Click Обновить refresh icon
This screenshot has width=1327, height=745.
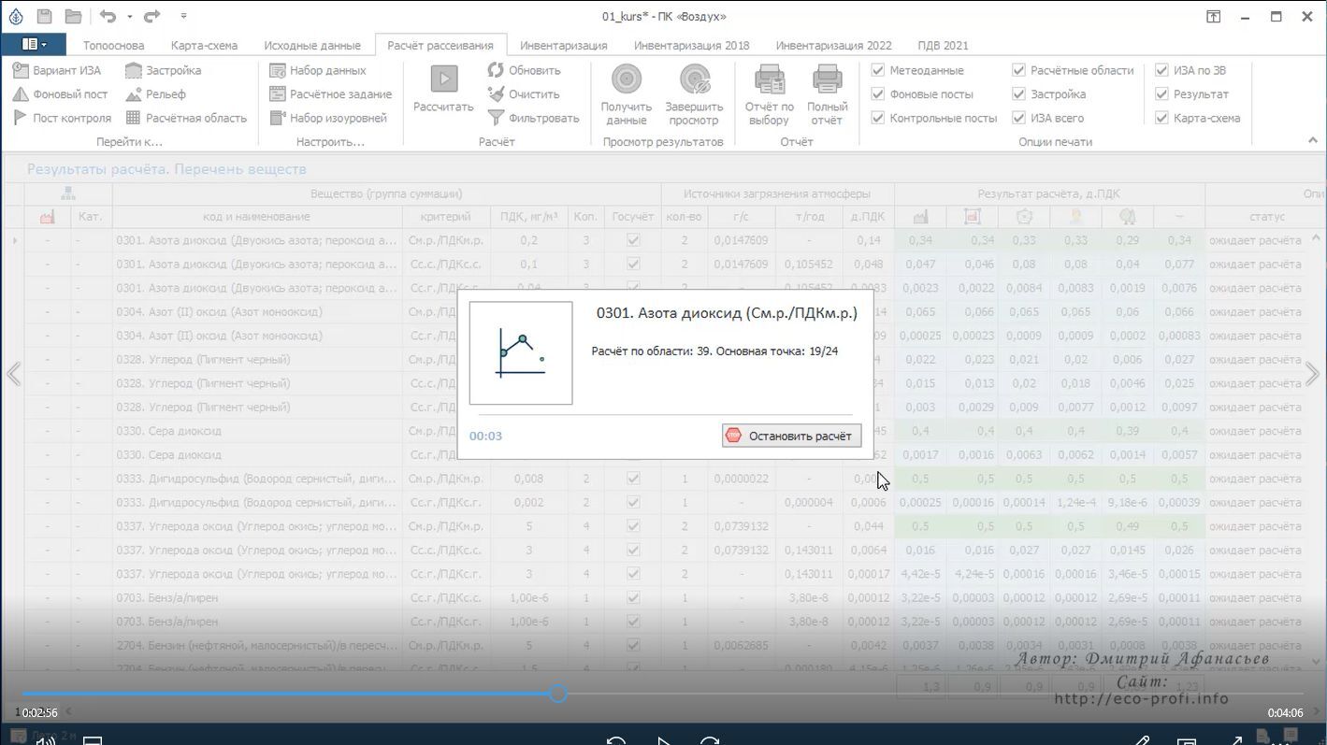click(x=497, y=70)
